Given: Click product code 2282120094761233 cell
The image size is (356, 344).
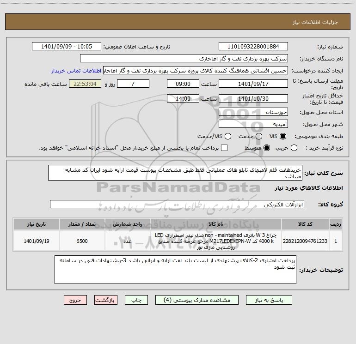Looking at the screenshot, I should pyautogui.click(x=305, y=241).
